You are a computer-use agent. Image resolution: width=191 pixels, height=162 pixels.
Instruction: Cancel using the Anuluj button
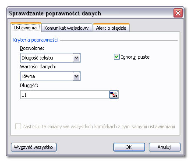[x=165, y=147]
